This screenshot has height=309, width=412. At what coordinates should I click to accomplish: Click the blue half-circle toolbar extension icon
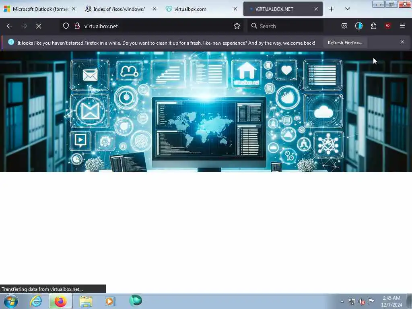click(359, 26)
